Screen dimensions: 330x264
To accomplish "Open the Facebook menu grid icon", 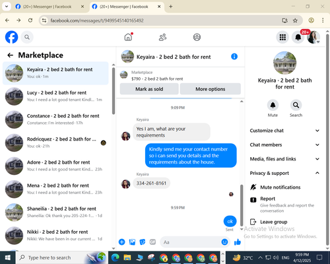I will tap(282, 37).
